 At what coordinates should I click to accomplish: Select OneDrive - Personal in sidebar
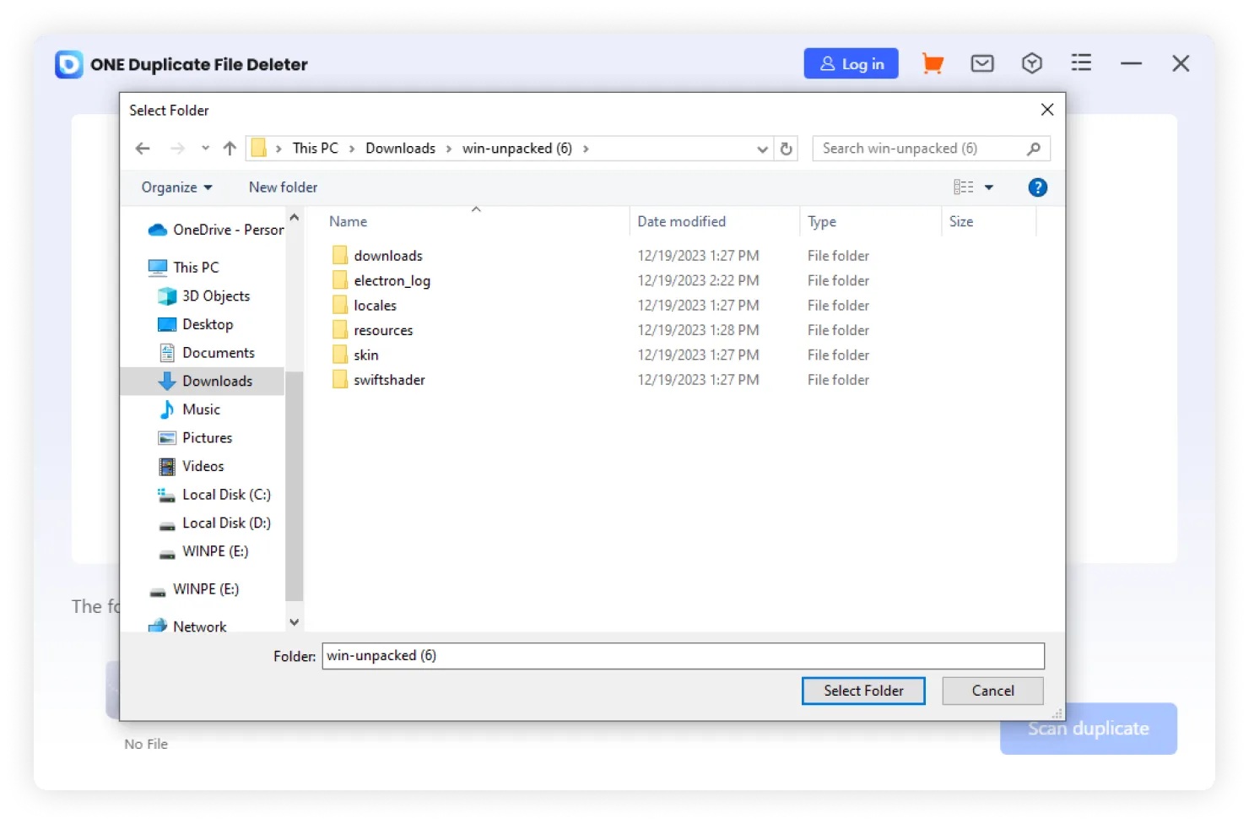216,230
